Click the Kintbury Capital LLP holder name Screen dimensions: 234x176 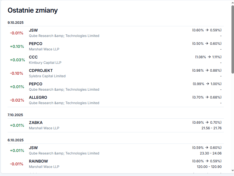(45, 63)
